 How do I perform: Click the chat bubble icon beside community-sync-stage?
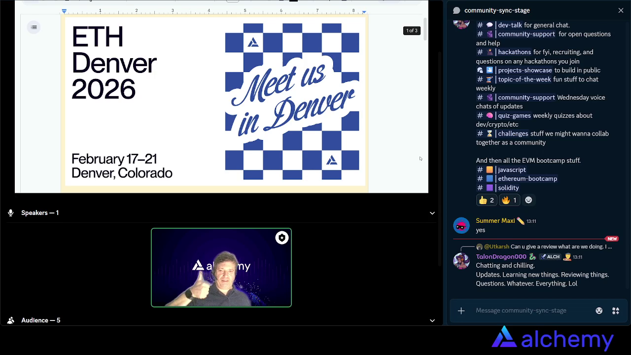(456, 10)
